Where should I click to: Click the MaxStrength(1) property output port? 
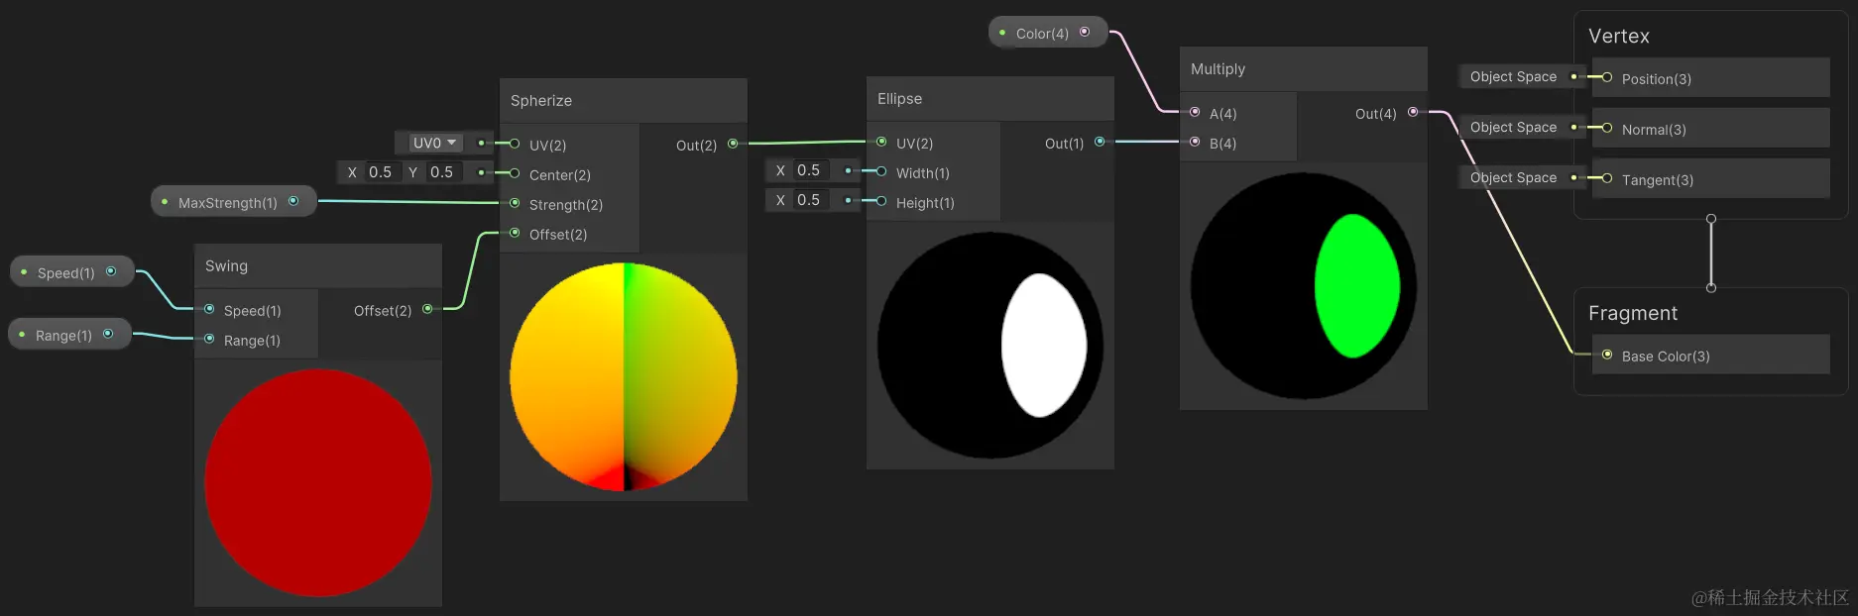(293, 201)
